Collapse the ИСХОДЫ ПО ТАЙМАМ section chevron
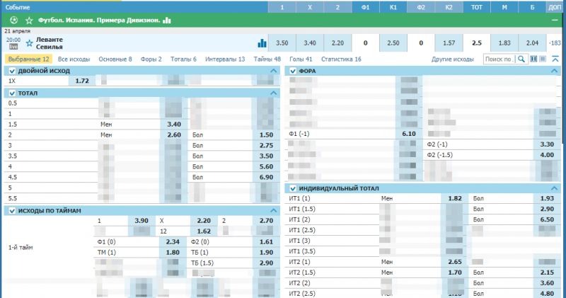 pyautogui.click(x=274, y=210)
